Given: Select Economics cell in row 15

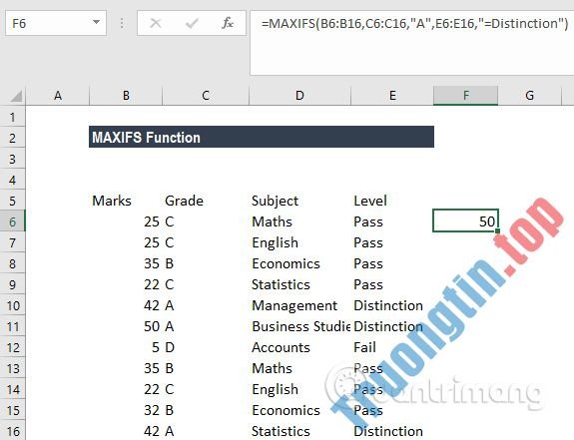Looking at the screenshot, I should [299, 410].
